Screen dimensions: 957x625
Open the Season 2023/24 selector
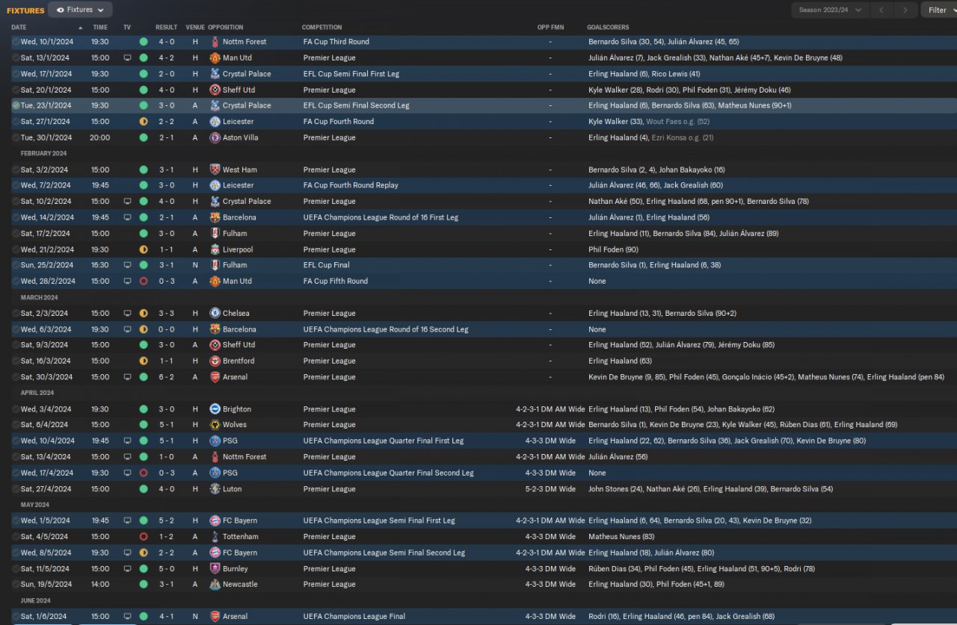[830, 10]
